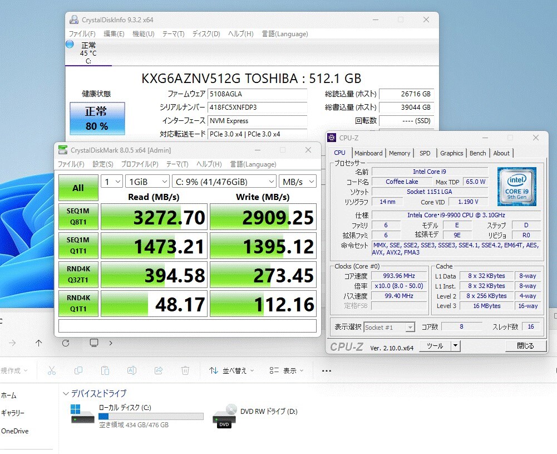
Task: Open the ファイル(F) menu in CrystalDiskInfo
Action: tap(82, 34)
